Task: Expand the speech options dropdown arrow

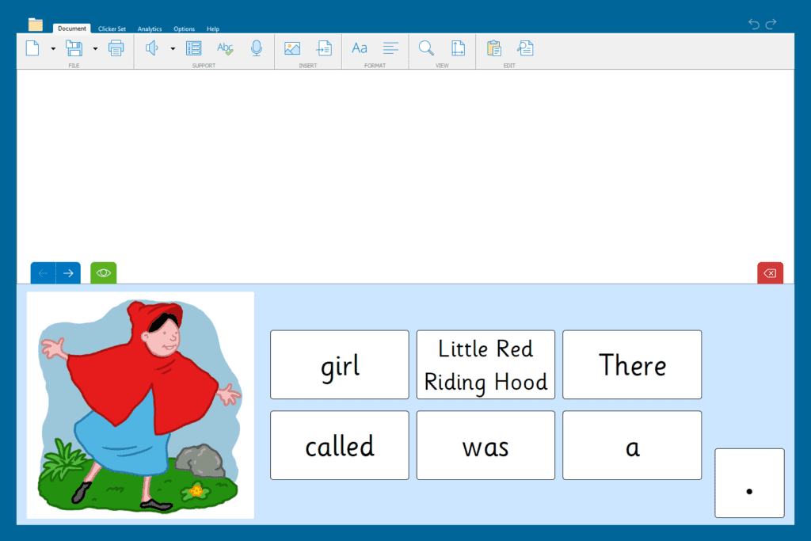Action: [173, 48]
